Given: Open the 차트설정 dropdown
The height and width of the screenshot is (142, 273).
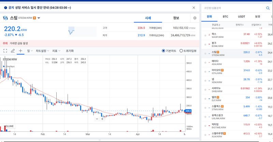Looking at the screenshot, I should coord(42,51).
